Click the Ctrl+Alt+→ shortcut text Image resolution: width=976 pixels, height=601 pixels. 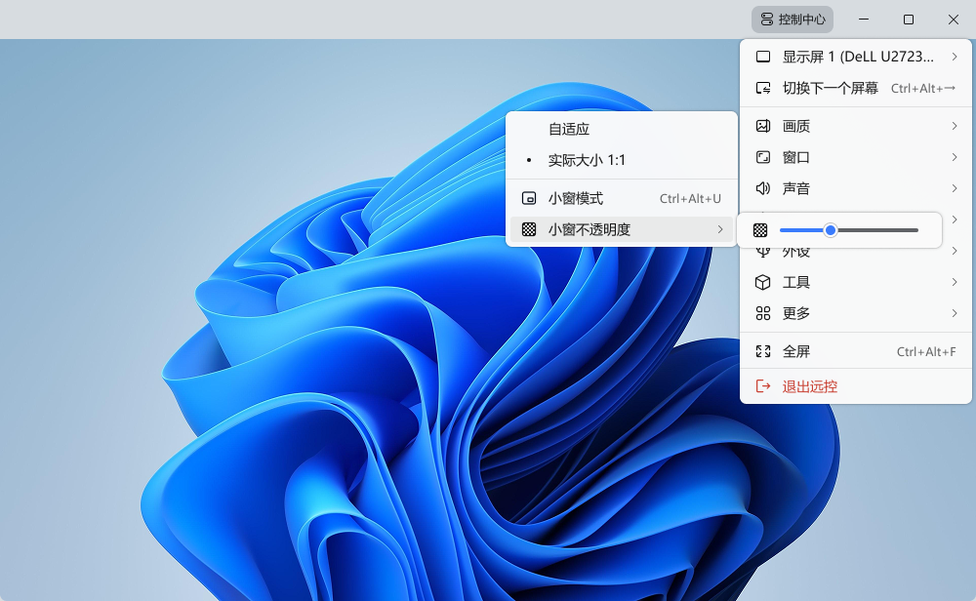[923, 89]
